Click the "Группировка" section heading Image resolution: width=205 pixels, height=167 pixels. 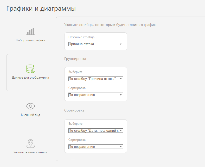75,59
